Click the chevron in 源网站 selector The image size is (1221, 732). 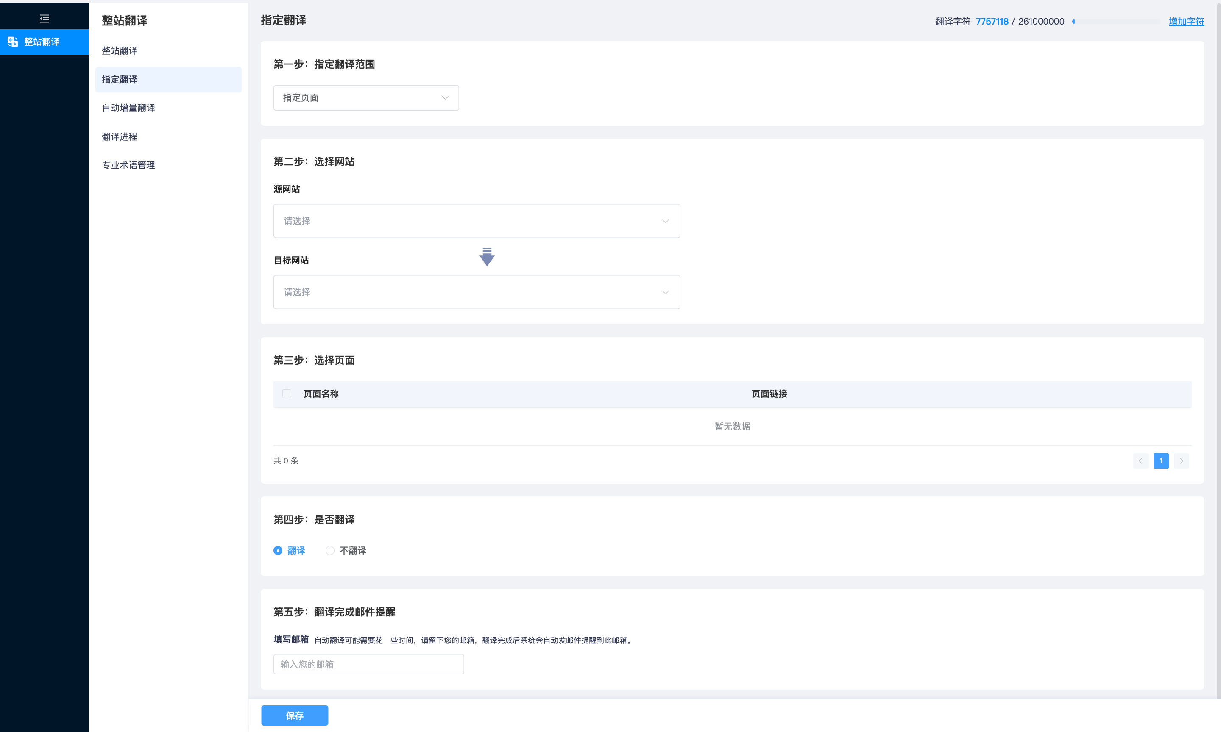click(x=665, y=221)
